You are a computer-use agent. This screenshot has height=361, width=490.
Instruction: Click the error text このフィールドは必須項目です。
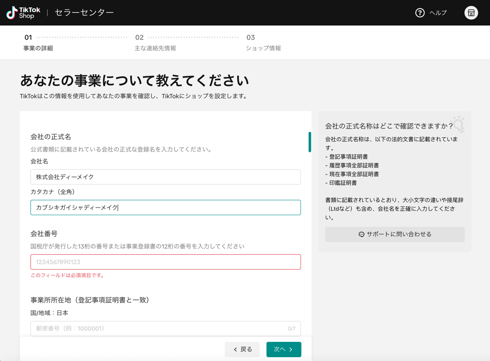pyautogui.click(x=67, y=275)
